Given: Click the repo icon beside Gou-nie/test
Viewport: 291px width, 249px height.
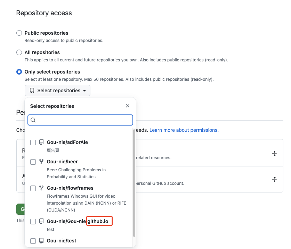Looking at the screenshot, I should click(41, 241).
